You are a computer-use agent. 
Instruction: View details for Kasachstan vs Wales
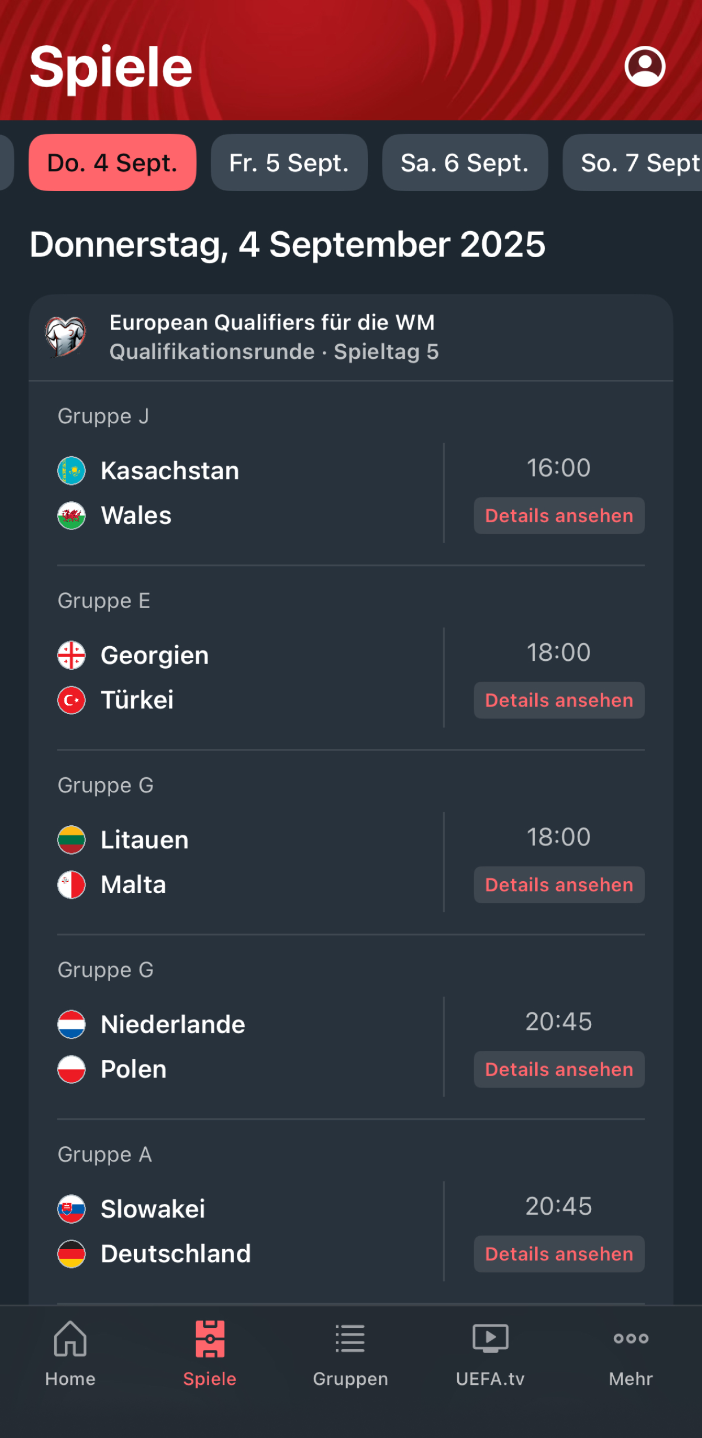(559, 516)
